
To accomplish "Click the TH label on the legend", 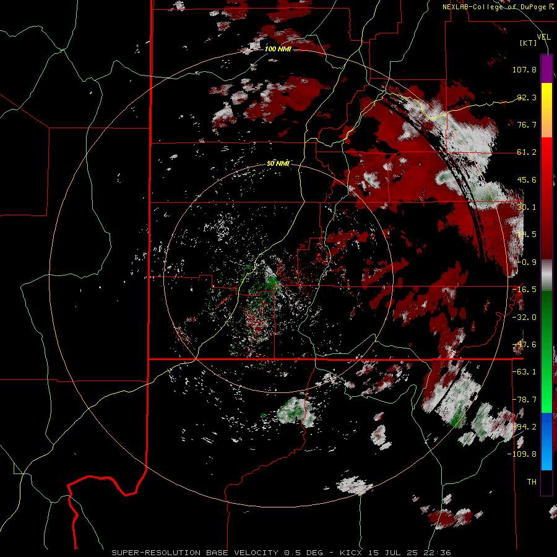I will (532, 482).
